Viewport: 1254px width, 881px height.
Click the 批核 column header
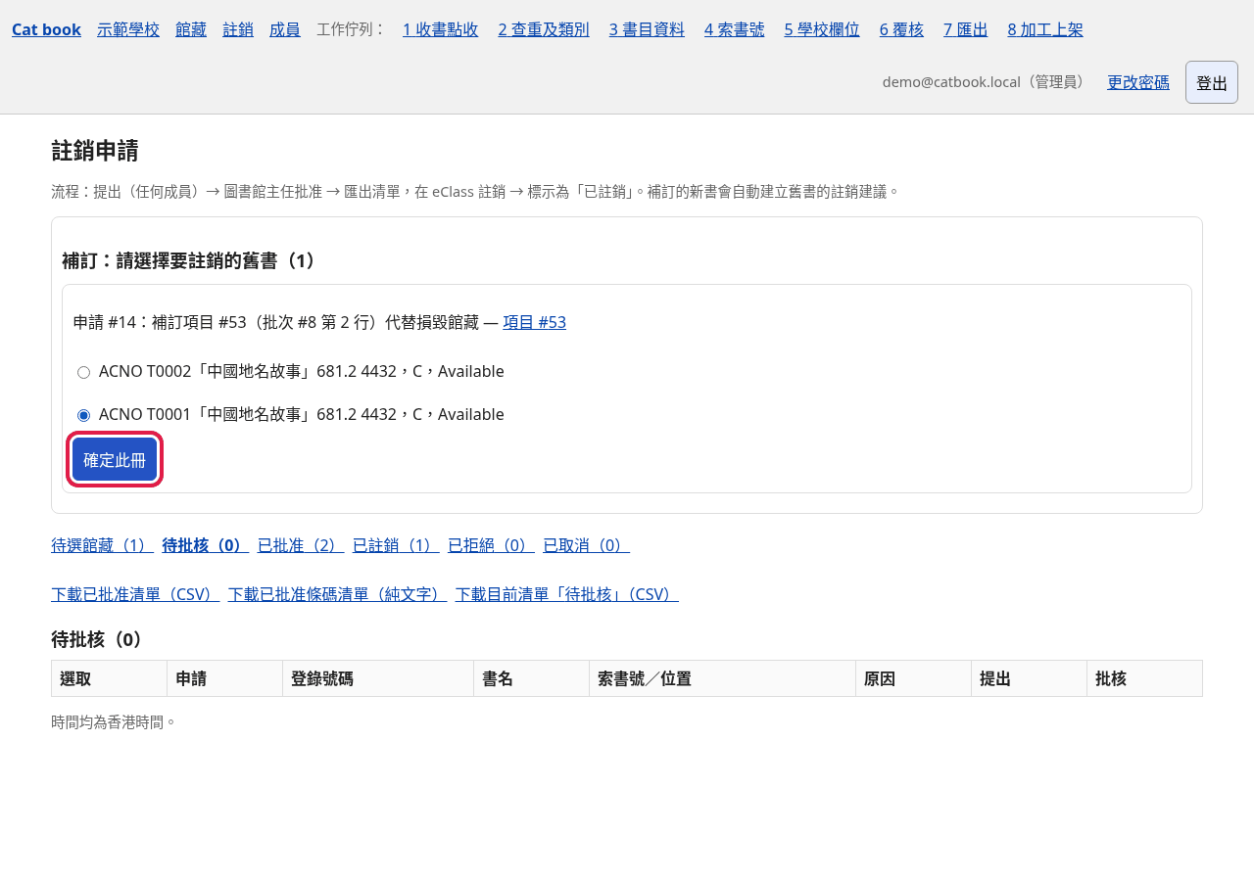click(x=1144, y=678)
